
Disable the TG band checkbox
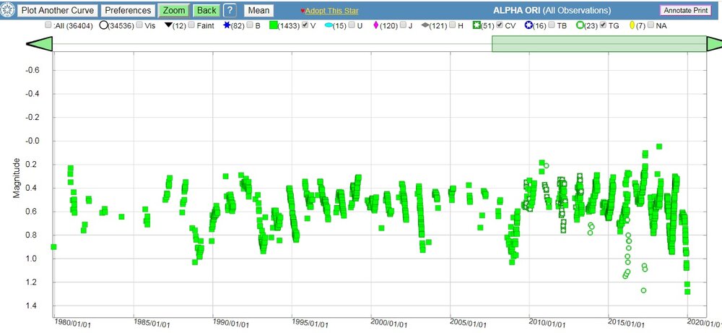603,25
